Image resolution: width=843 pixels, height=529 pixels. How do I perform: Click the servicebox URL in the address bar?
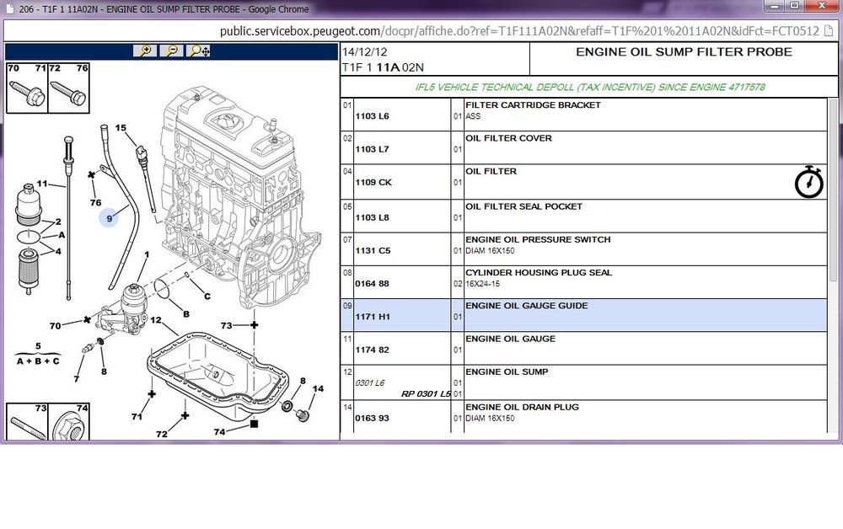(x=519, y=31)
